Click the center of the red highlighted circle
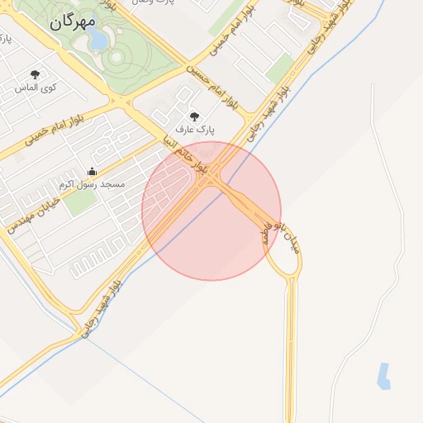423x423 pixels. pyautogui.click(x=211, y=211)
